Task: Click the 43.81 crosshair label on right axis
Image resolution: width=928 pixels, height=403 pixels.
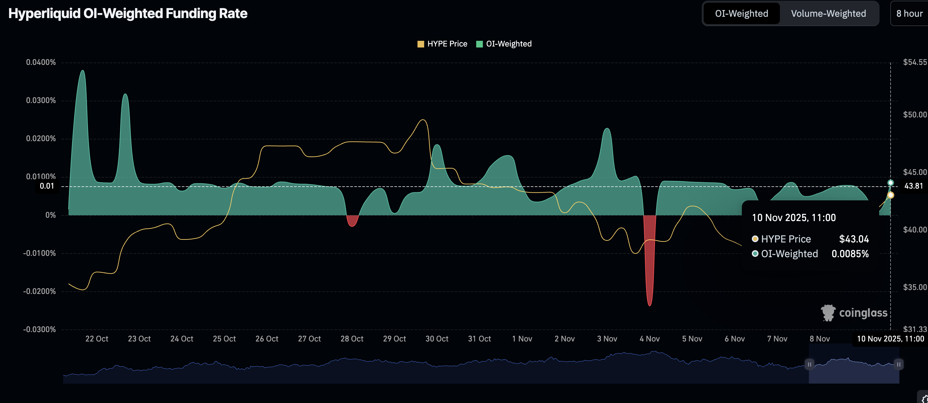Action: tap(913, 186)
